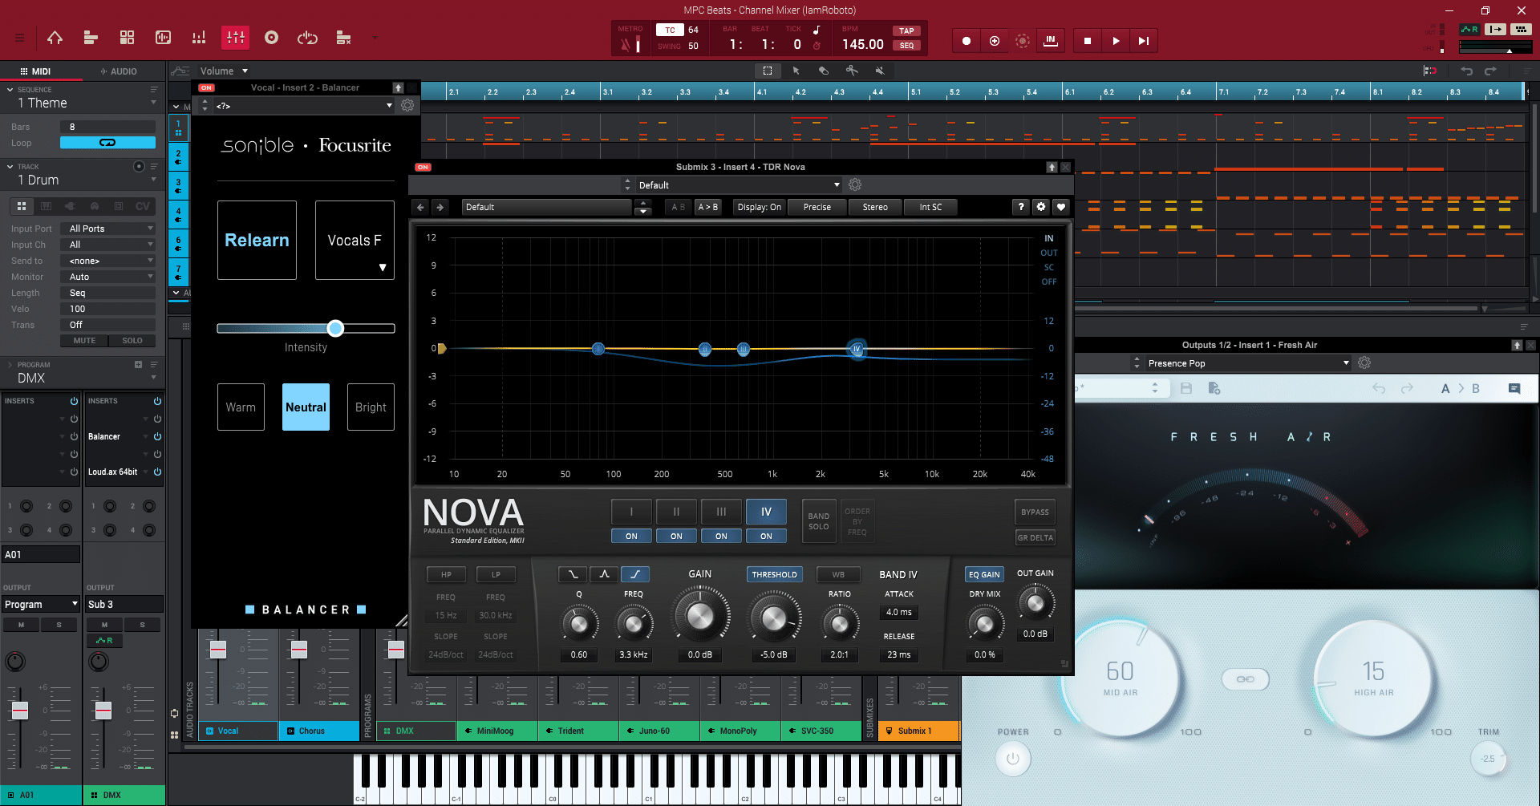The width and height of the screenshot is (1540, 806).
Task: Toggle band II ON switch in Nova
Action: (x=676, y=537)
